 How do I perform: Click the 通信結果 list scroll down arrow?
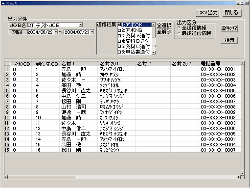153,53
